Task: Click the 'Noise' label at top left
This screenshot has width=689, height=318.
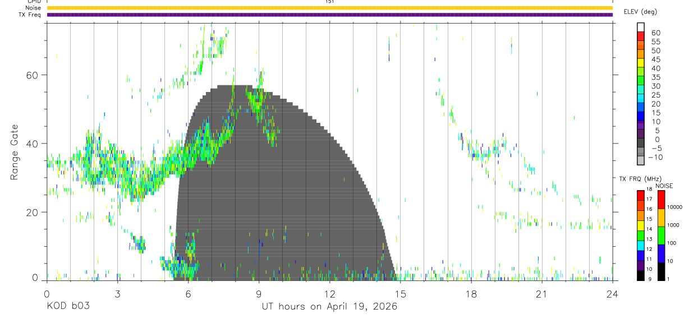Action: [x=33, y=8]
